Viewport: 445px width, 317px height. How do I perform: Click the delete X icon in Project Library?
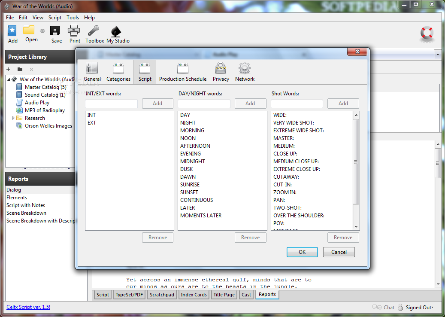click(x=31, y=69)
